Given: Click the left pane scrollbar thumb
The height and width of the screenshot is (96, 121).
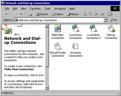Looking at the screenshot, I should click(x=47, y=47).
